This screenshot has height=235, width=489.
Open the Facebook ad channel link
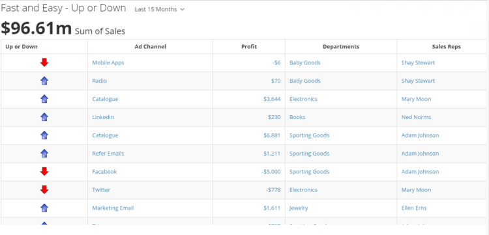pyautogui.click(x=104, y=171)
